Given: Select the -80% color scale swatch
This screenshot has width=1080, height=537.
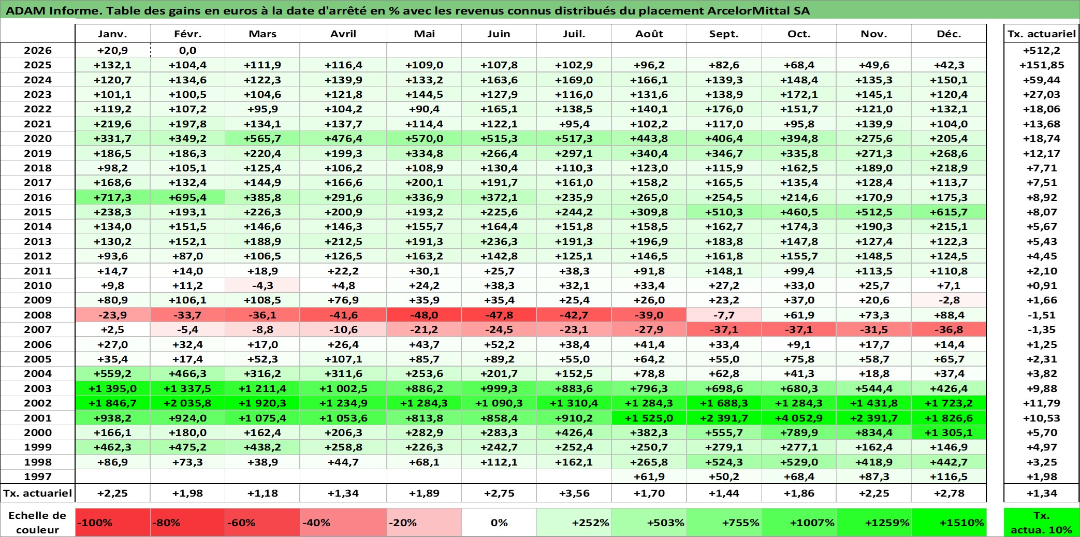Looking at the screenshot, I should pyautogui.click(x=187, y=522).
